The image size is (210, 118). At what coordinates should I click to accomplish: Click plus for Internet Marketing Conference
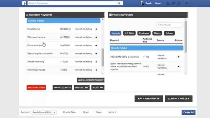[178, 57]
